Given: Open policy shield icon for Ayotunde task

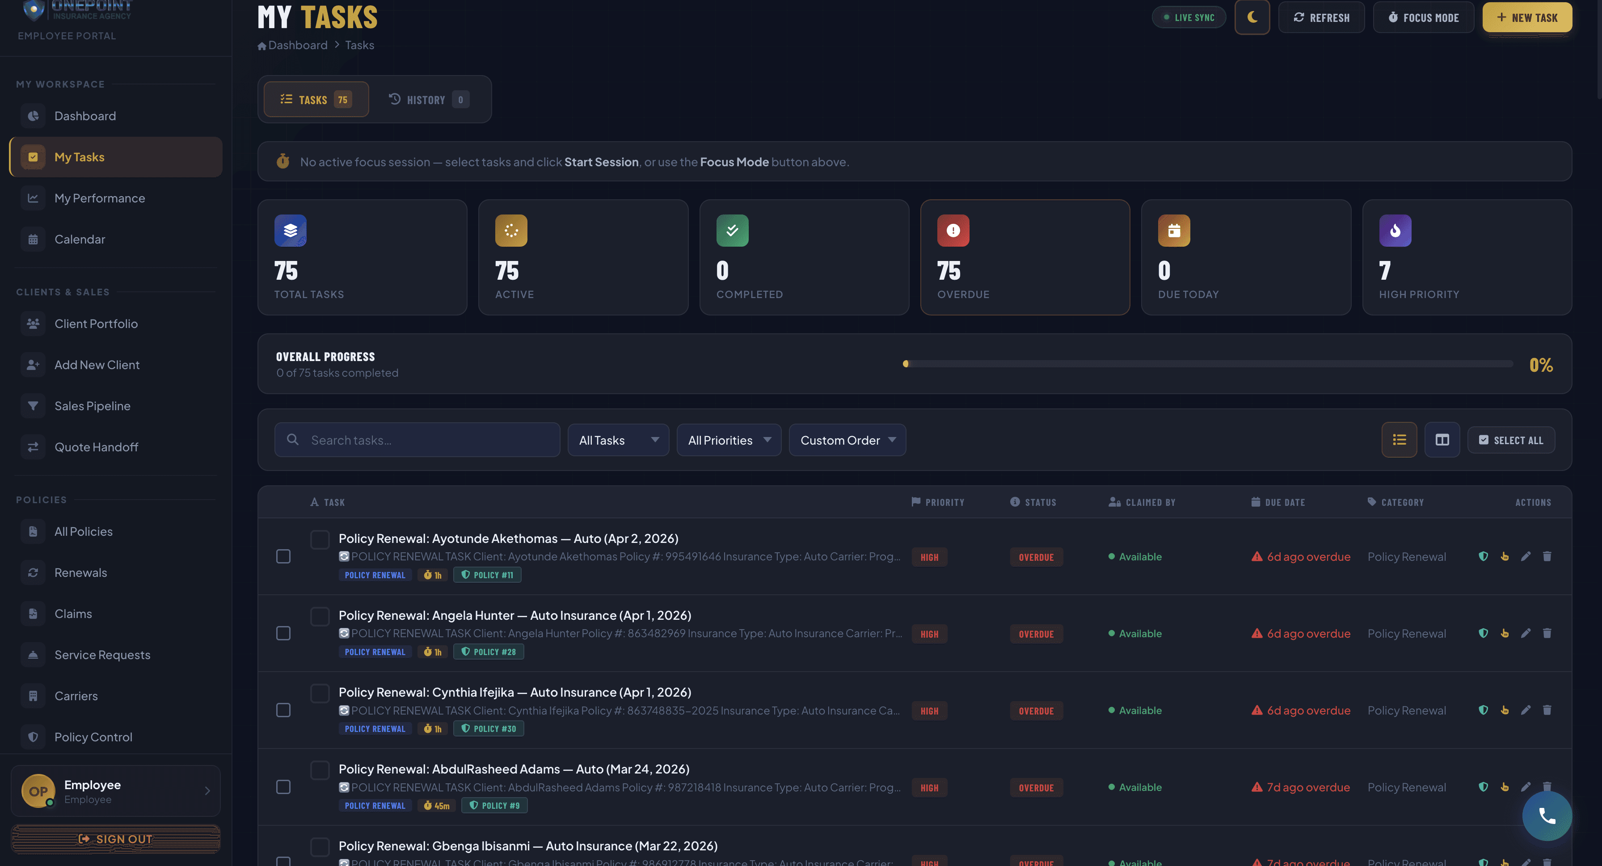Looking at the screenshot, I should 1483,556.
